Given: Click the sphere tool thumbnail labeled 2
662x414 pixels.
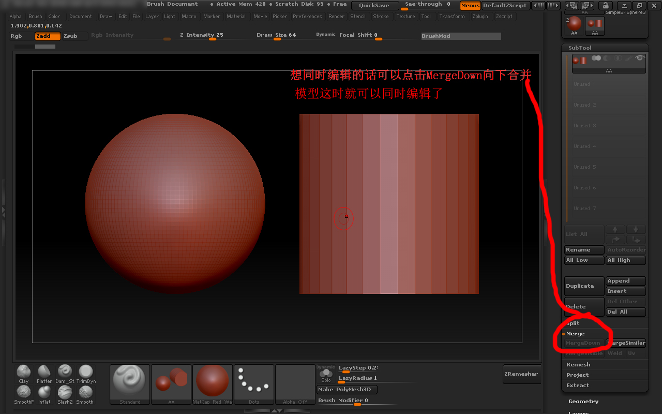Looking at the screenshot, I should coord(574,25).
